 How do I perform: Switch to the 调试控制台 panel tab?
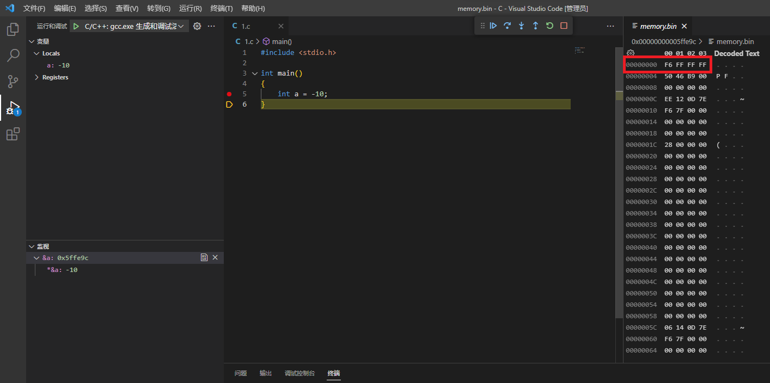[300, 373]
